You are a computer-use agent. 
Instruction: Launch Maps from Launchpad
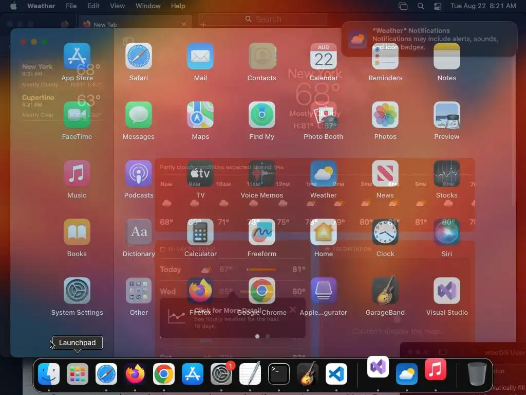200,115
